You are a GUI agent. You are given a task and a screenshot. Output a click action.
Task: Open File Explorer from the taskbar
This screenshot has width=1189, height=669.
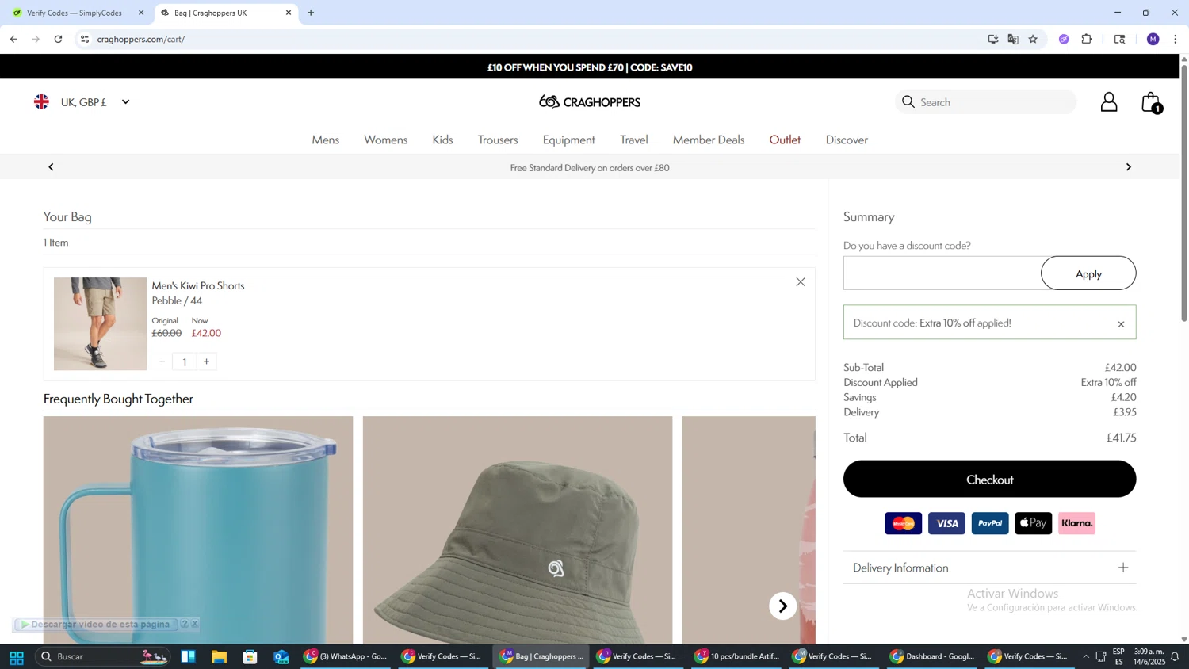219,656
